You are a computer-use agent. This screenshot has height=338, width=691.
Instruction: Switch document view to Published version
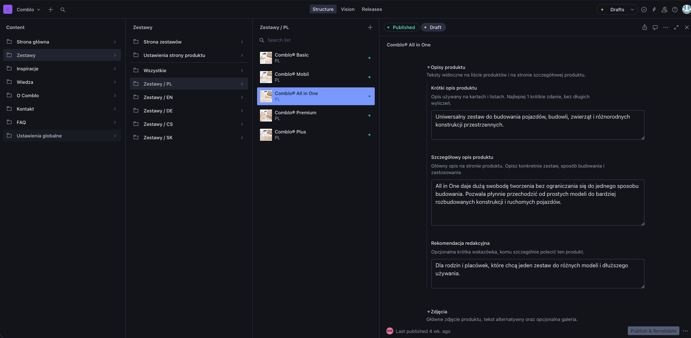click(401, 27)
